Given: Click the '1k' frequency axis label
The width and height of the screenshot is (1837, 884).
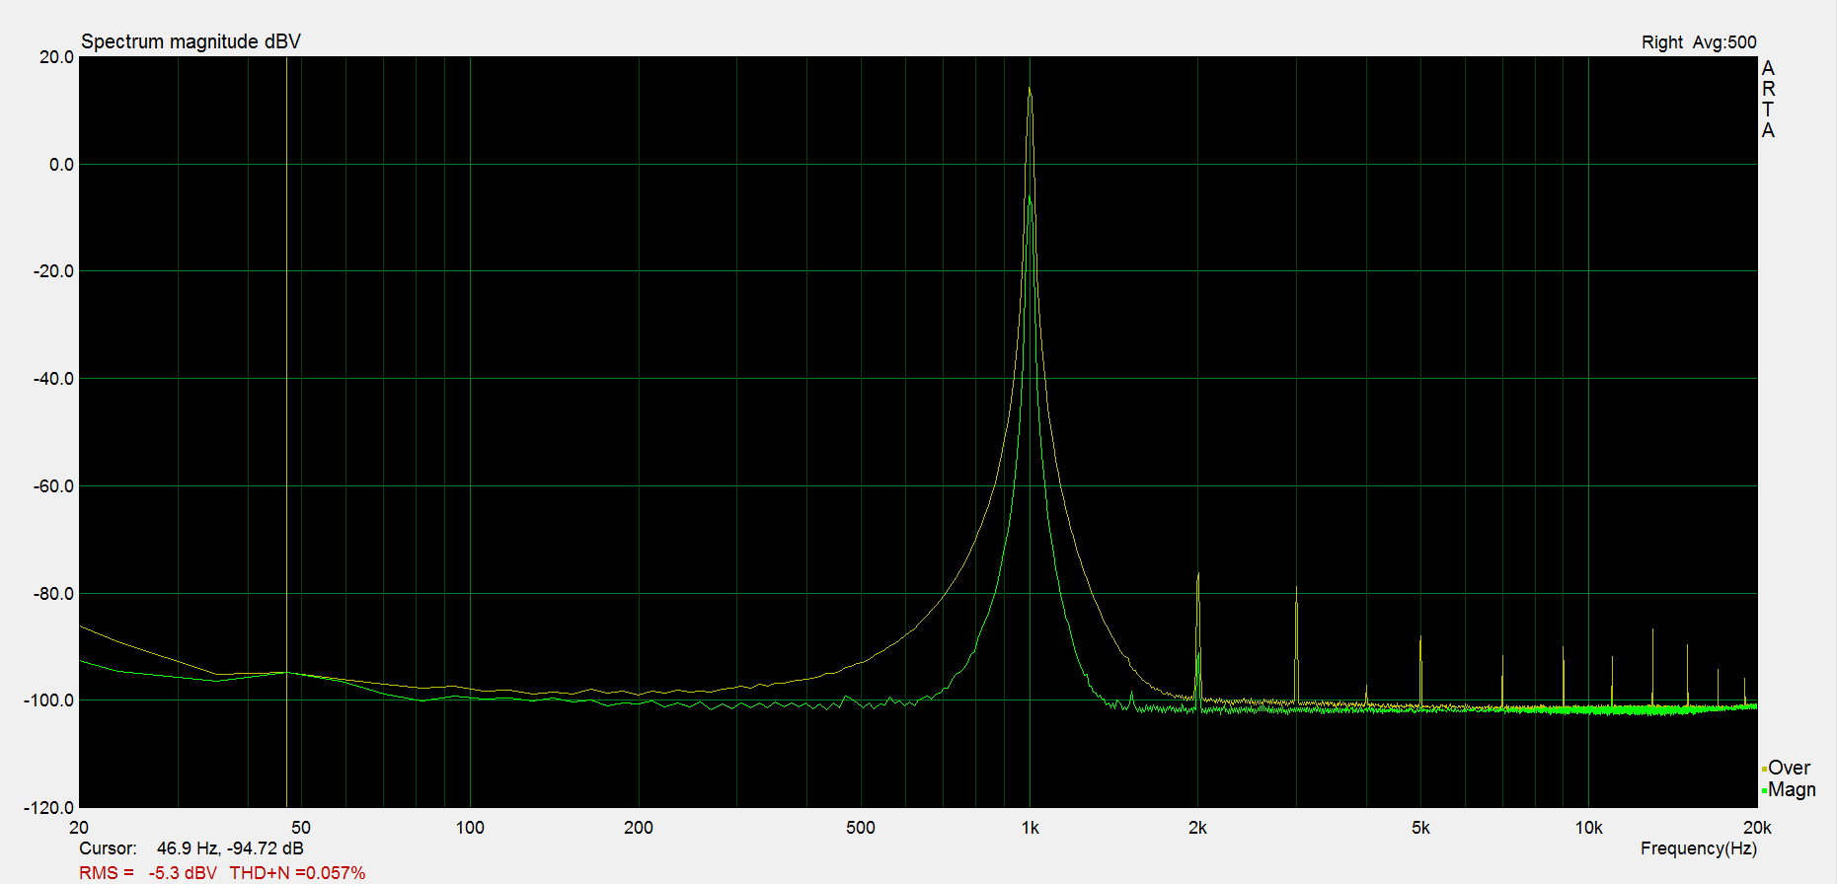Looking at the screenshot, I should tap(1030, 828).
